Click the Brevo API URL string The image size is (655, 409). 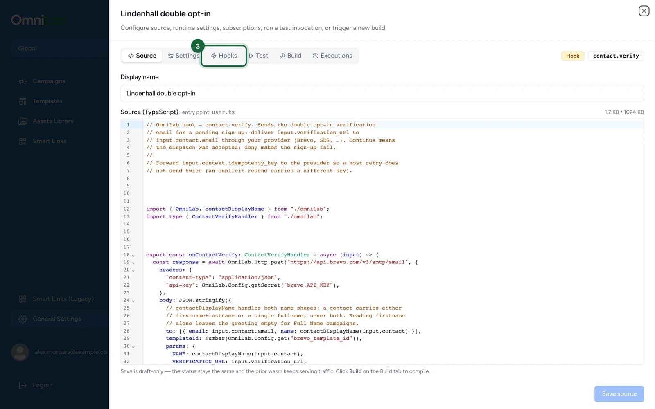tap(348, 262)
